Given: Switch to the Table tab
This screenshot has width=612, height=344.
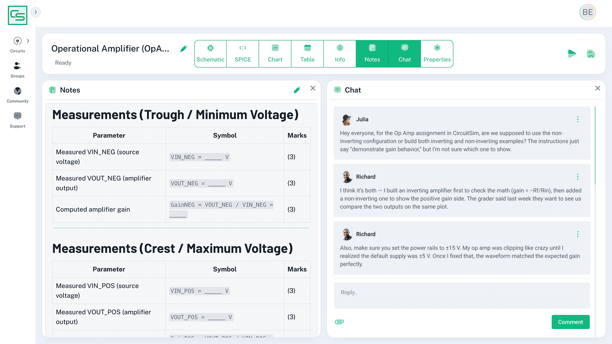Looking at the screenshot, I should [308, 54].
